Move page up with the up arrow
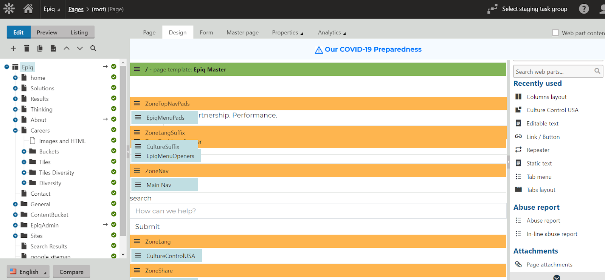This screenshot has width=605, height=280. (x=67, y=48)
